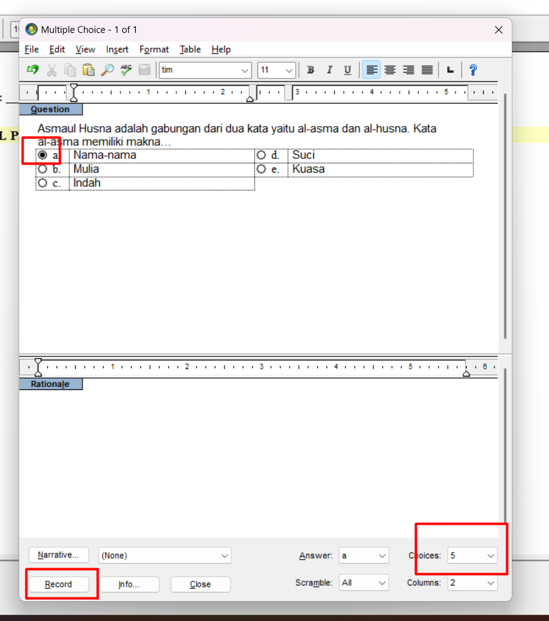The height and width of the screenshot is (621, 549).
Task: Open Find with the magnifier icon
Action: (107, 70)
